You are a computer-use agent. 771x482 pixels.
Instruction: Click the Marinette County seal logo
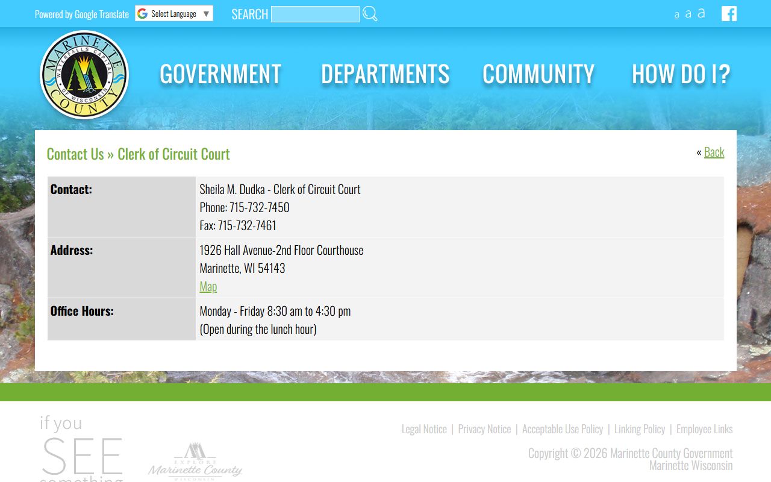(84, 75)
